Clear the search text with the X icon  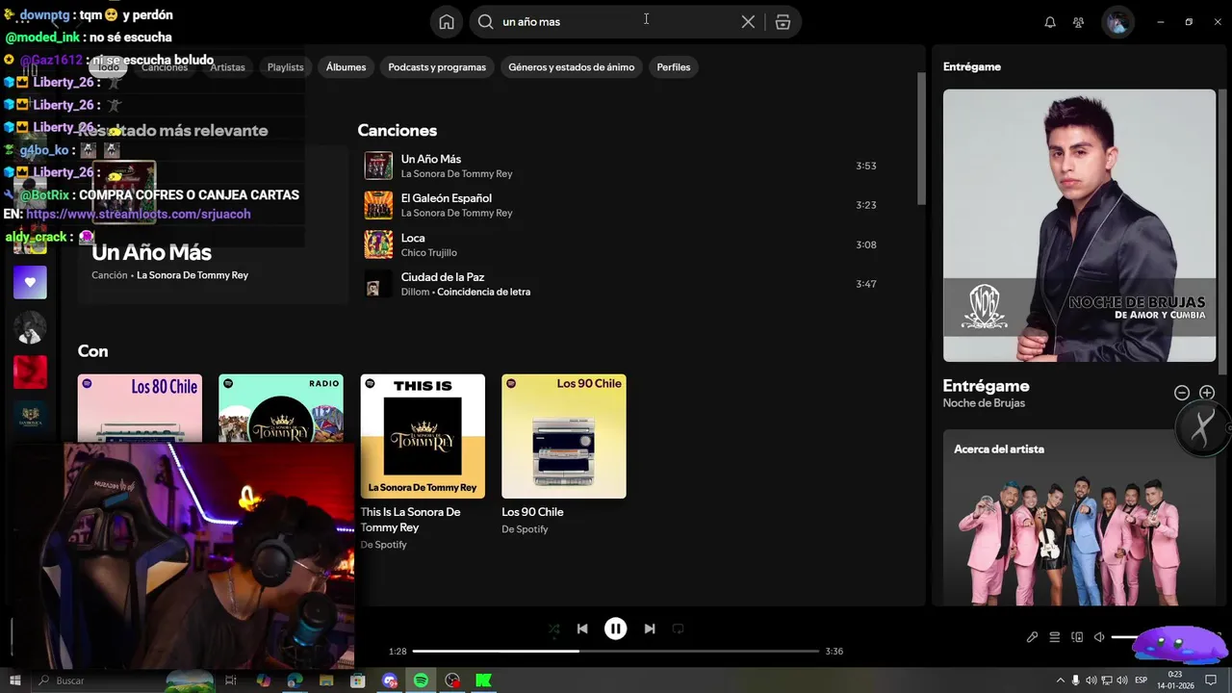click(748, 22)
